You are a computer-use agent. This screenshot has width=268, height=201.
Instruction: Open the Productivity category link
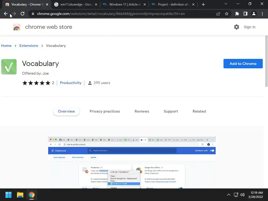pos(71,83)
